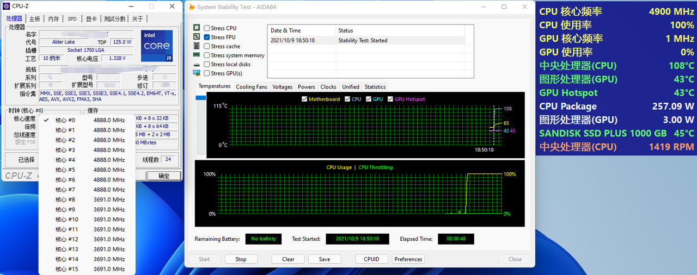The width and height of the screenshot is (697, 275).
Task: Switch to the Temperatures tab in AIDA64
Action: (x=215, y=86)
